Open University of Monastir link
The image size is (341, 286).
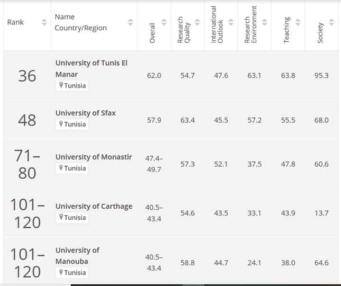(x=94, y=157)
